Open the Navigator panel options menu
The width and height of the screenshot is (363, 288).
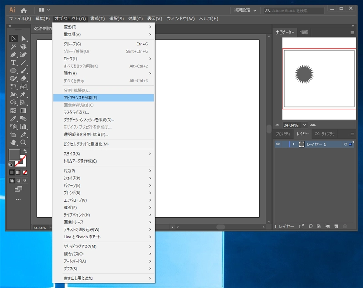[x=352, y=33]
